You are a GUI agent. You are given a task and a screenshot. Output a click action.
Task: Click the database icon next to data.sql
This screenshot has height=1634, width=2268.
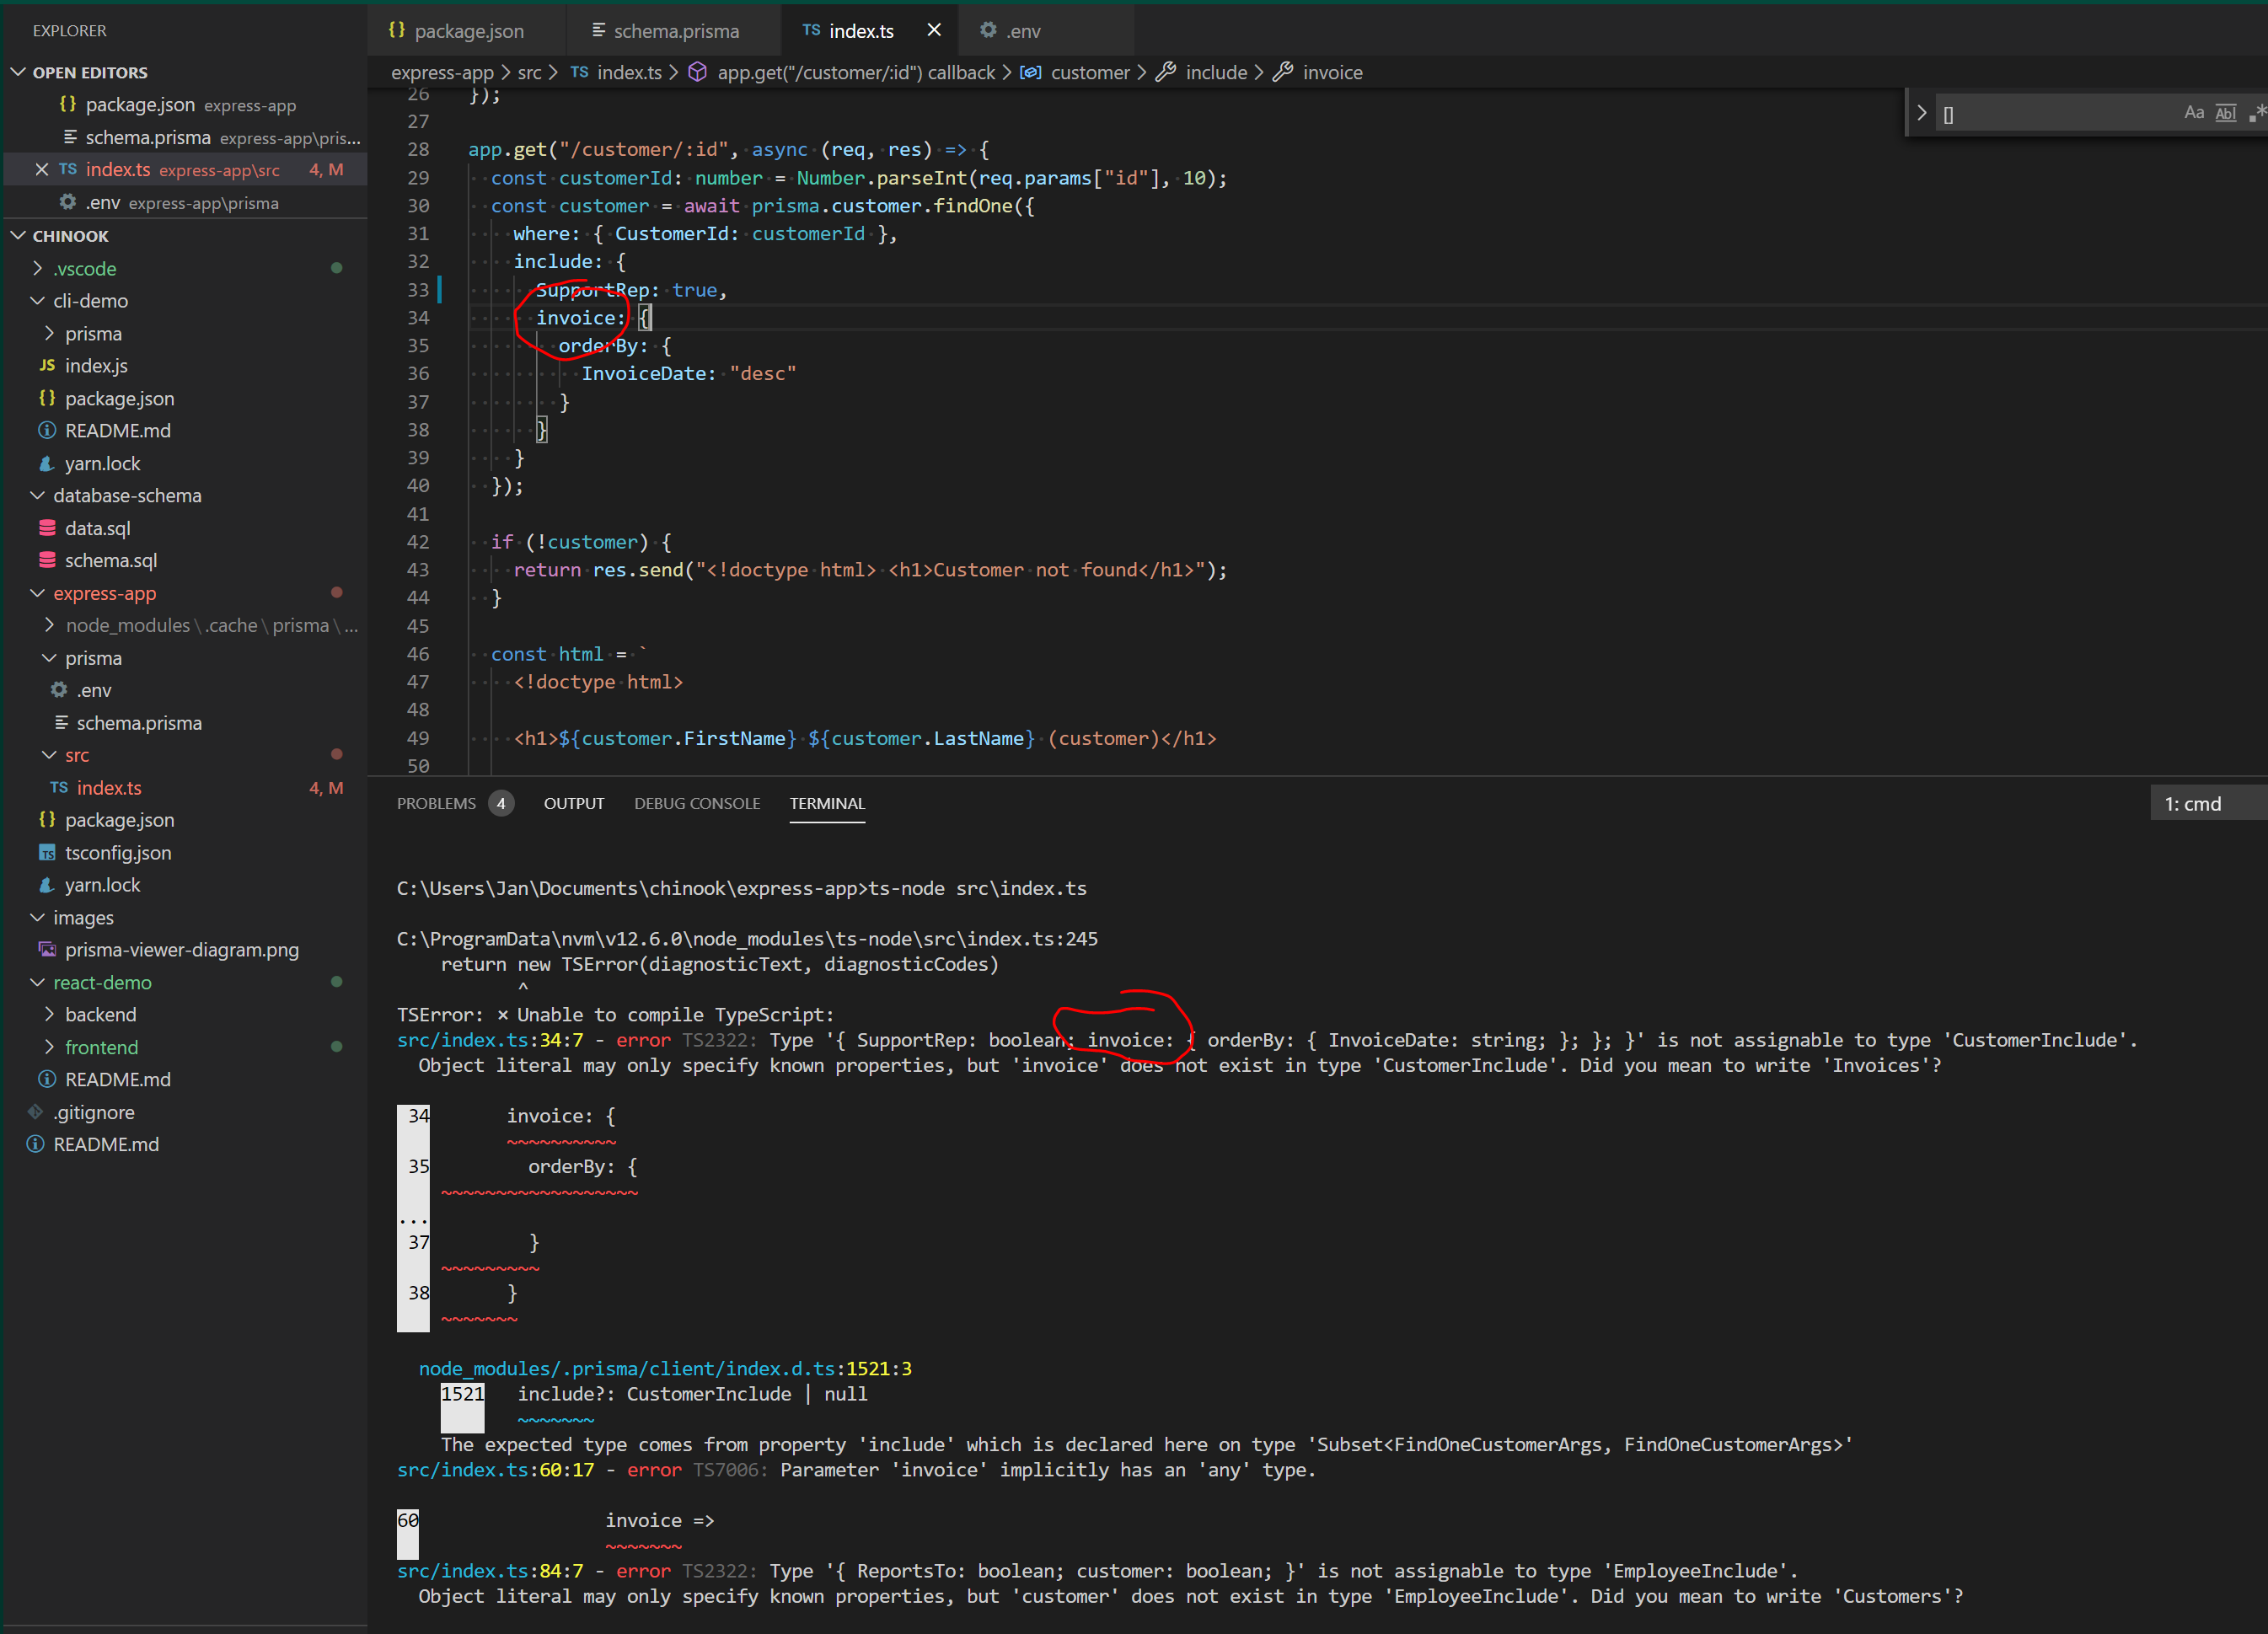(46, 528)
